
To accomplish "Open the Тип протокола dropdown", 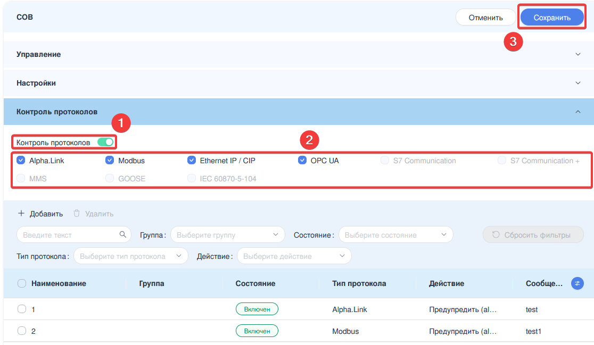I will [130, 256].
